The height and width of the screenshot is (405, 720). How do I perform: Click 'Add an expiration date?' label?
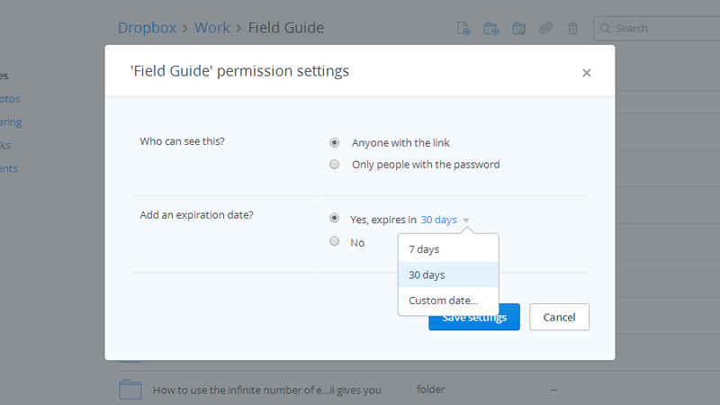196,215
